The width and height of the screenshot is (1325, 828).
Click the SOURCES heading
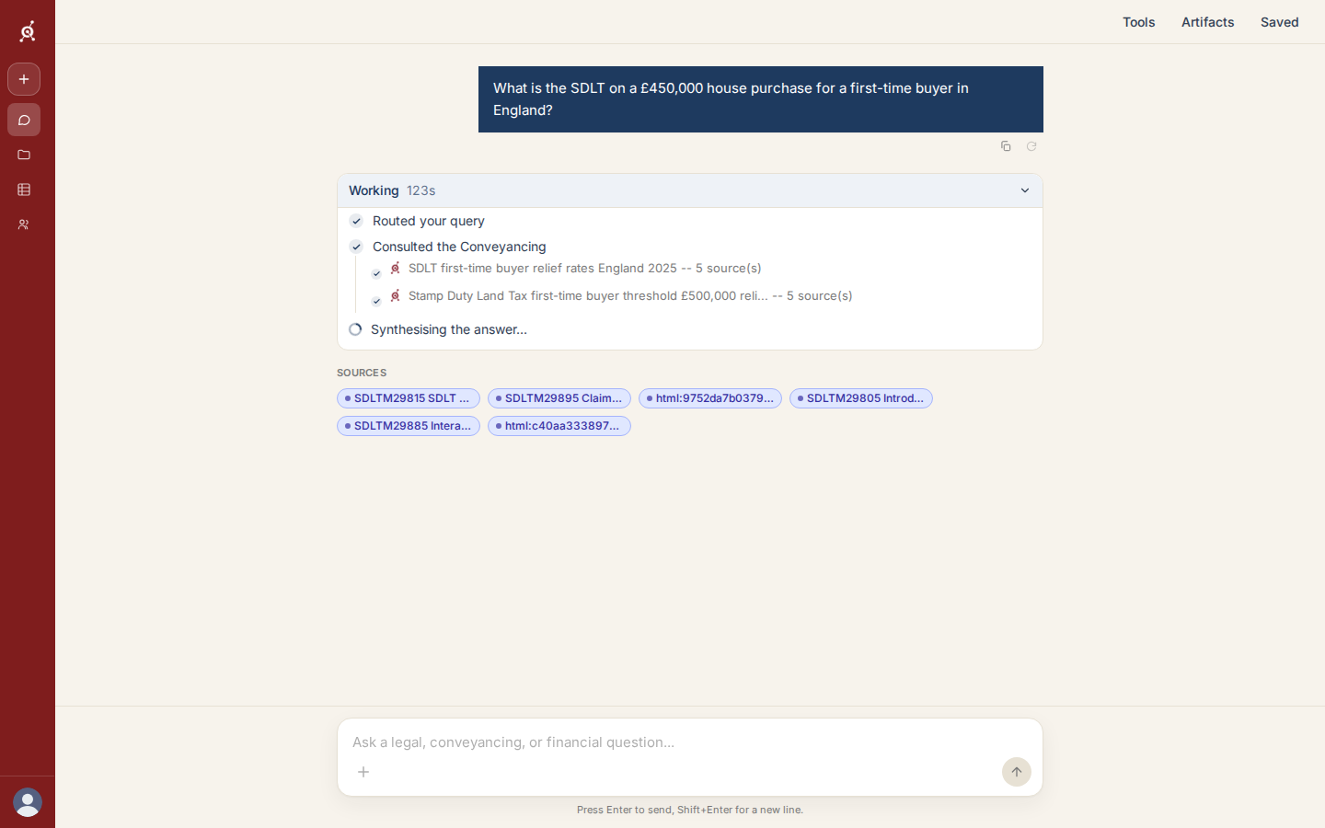pos(362,373)
